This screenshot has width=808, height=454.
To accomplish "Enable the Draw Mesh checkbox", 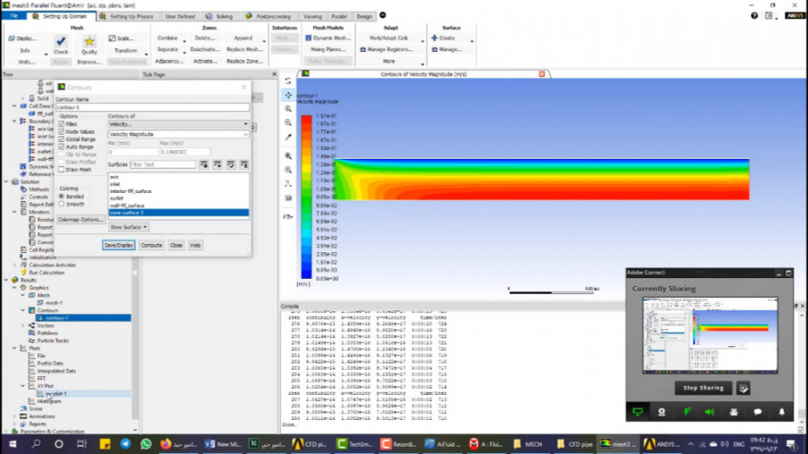I will [x=61, y=170].
